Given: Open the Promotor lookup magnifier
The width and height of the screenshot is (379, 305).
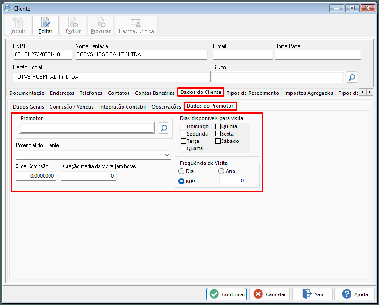Looking at the screenshot, I should coord(164,128).
